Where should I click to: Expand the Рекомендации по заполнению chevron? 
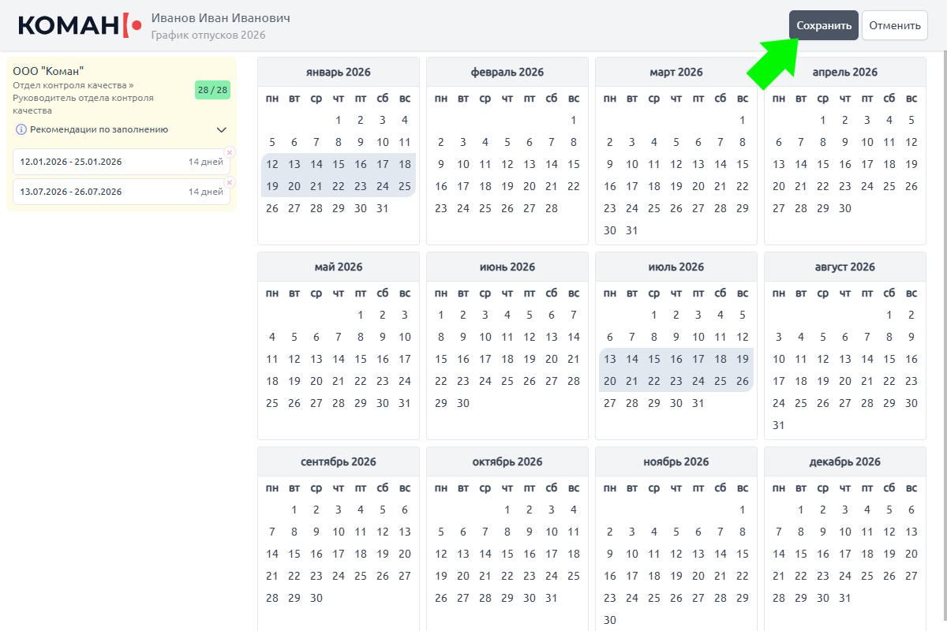[x=222, y=130]
